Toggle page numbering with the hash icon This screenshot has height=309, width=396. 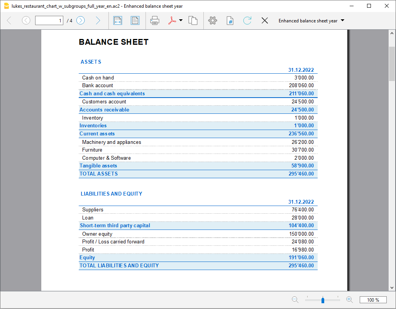(x=230, y=20)
